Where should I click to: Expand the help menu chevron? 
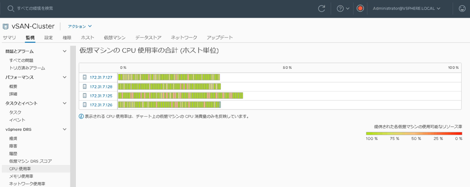point(348,8)
